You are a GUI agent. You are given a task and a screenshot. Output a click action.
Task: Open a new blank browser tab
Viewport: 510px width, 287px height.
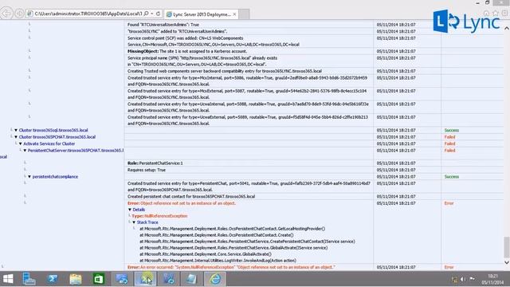[x=245, y=14]
